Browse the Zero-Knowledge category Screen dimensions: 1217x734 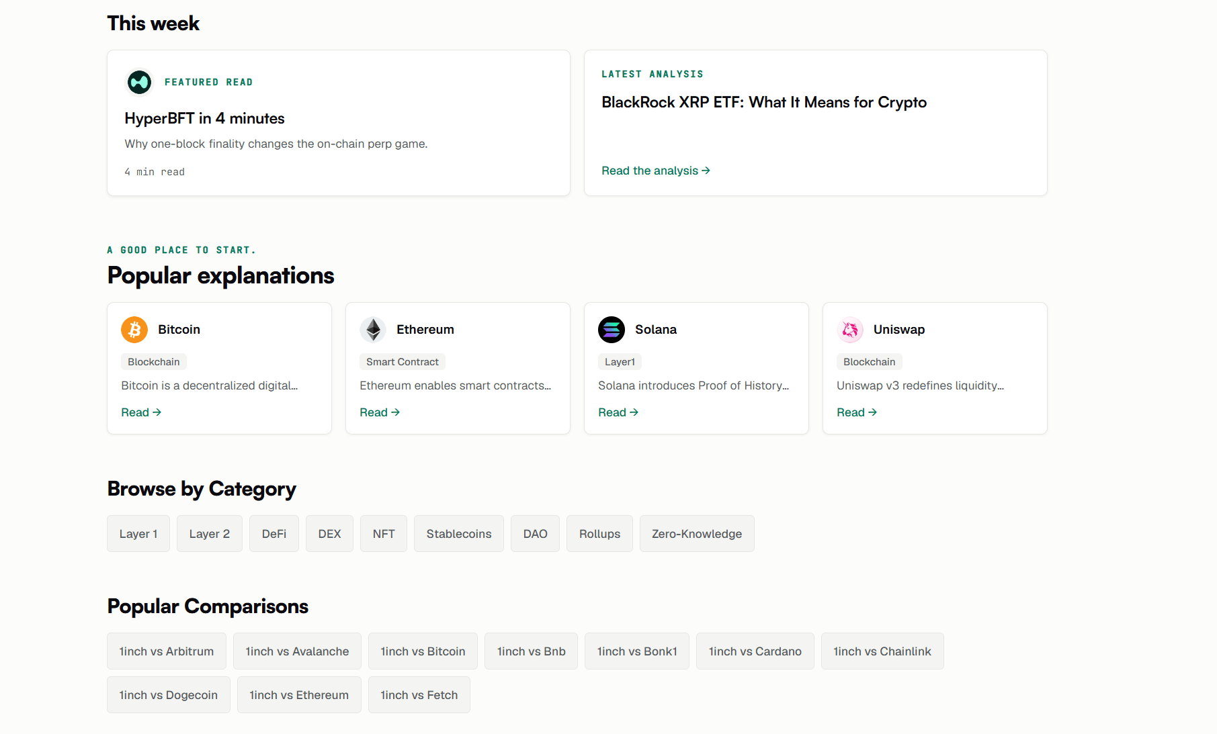[697, 534]
